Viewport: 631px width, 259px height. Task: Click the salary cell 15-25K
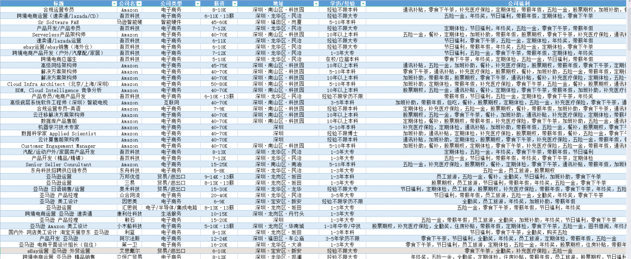click(219, 165)
